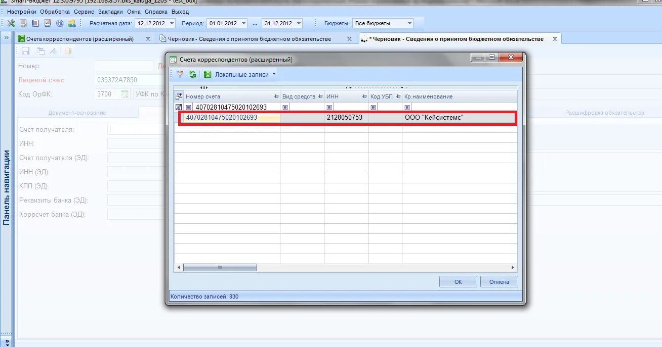
Task: Click the Панель навигации vertical sidebar label
Action: coord(7,187)
